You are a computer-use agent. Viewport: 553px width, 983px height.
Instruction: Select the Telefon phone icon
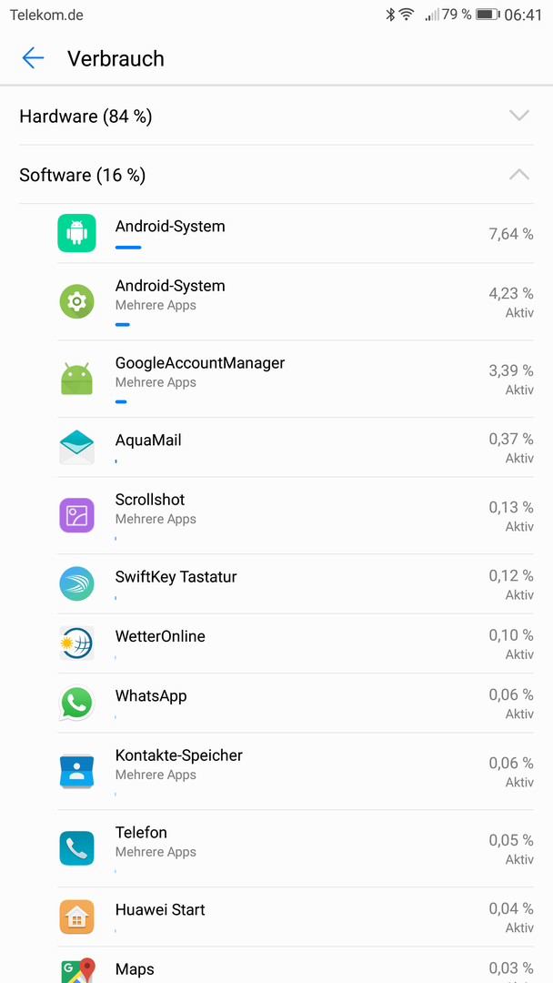click(x=76, y=848)
